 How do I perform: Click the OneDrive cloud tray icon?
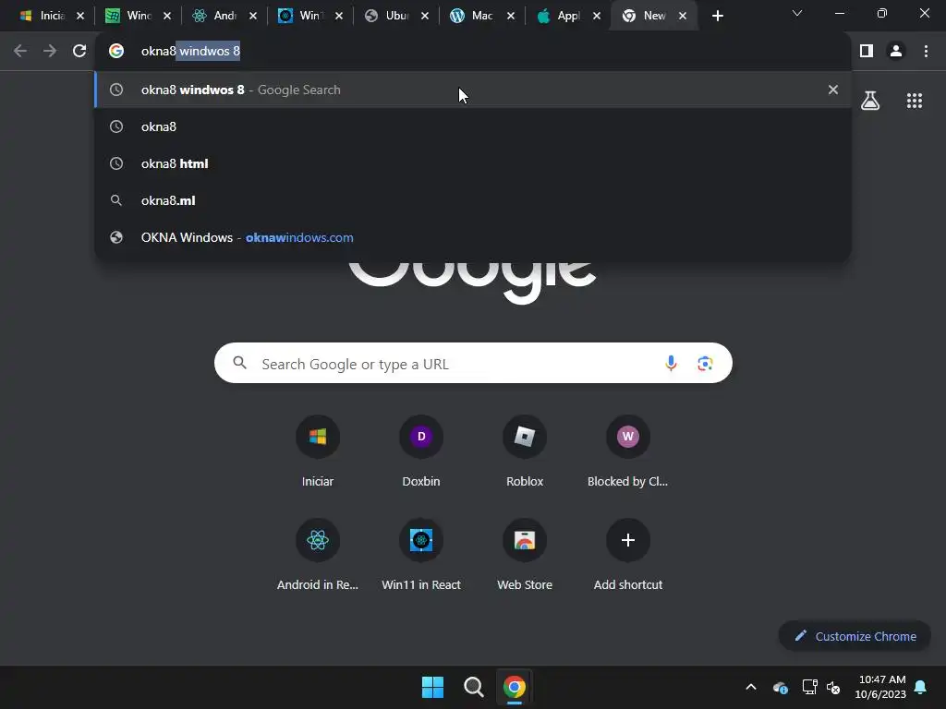(780, 687)
